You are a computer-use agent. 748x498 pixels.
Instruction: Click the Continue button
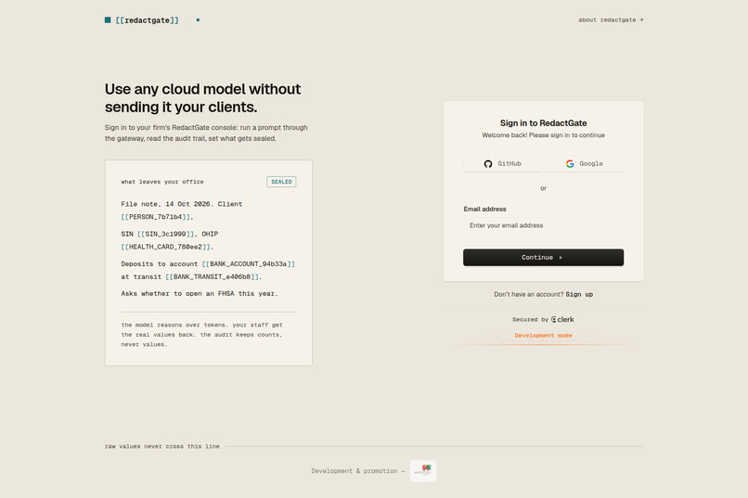[543, 257]
